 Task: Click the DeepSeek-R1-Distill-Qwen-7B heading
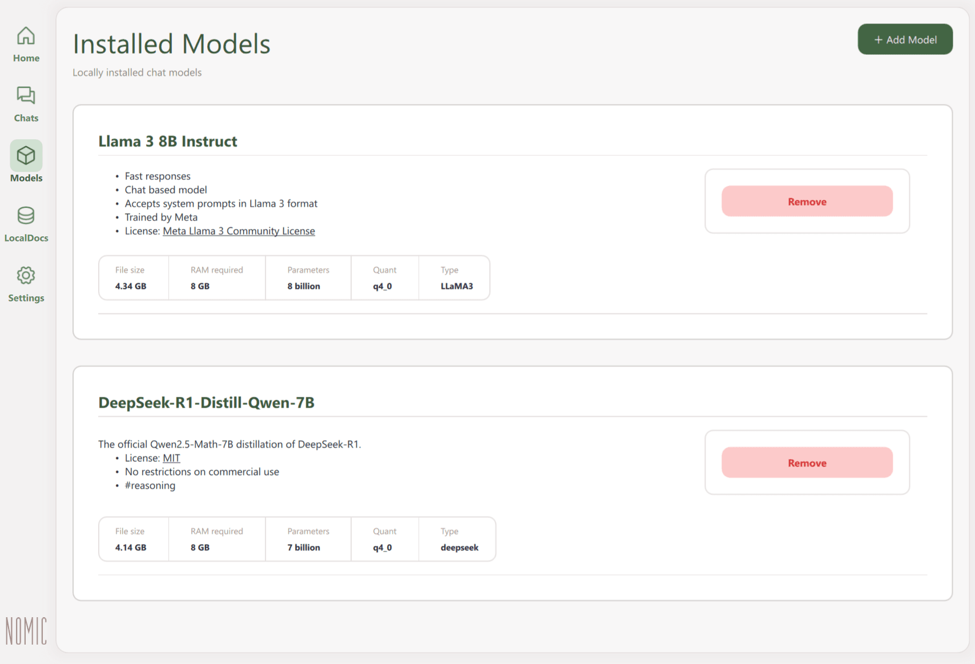tap(206, 403)
